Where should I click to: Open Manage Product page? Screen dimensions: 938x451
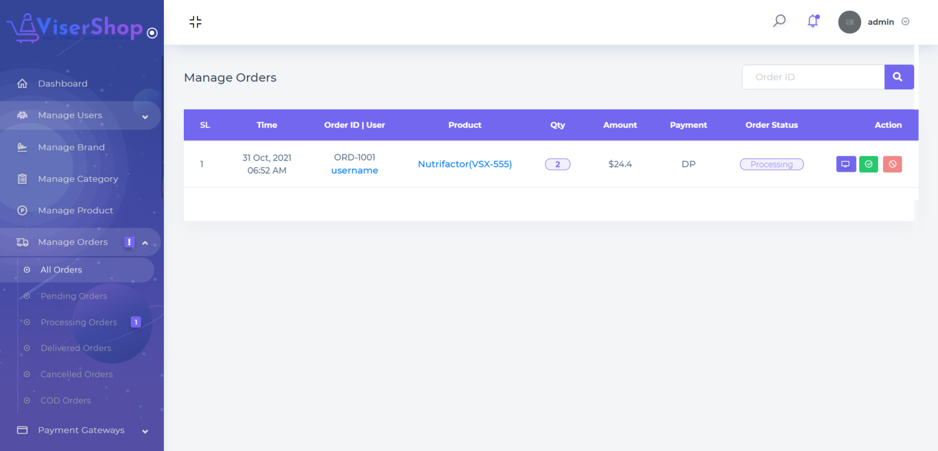pyautogui.click(x=76, y=211)
